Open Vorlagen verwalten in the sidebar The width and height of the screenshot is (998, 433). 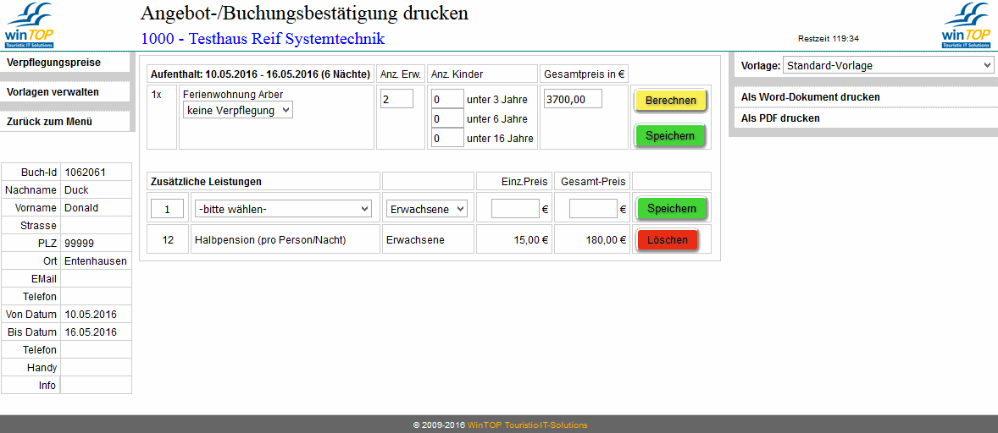coord(53,92)
